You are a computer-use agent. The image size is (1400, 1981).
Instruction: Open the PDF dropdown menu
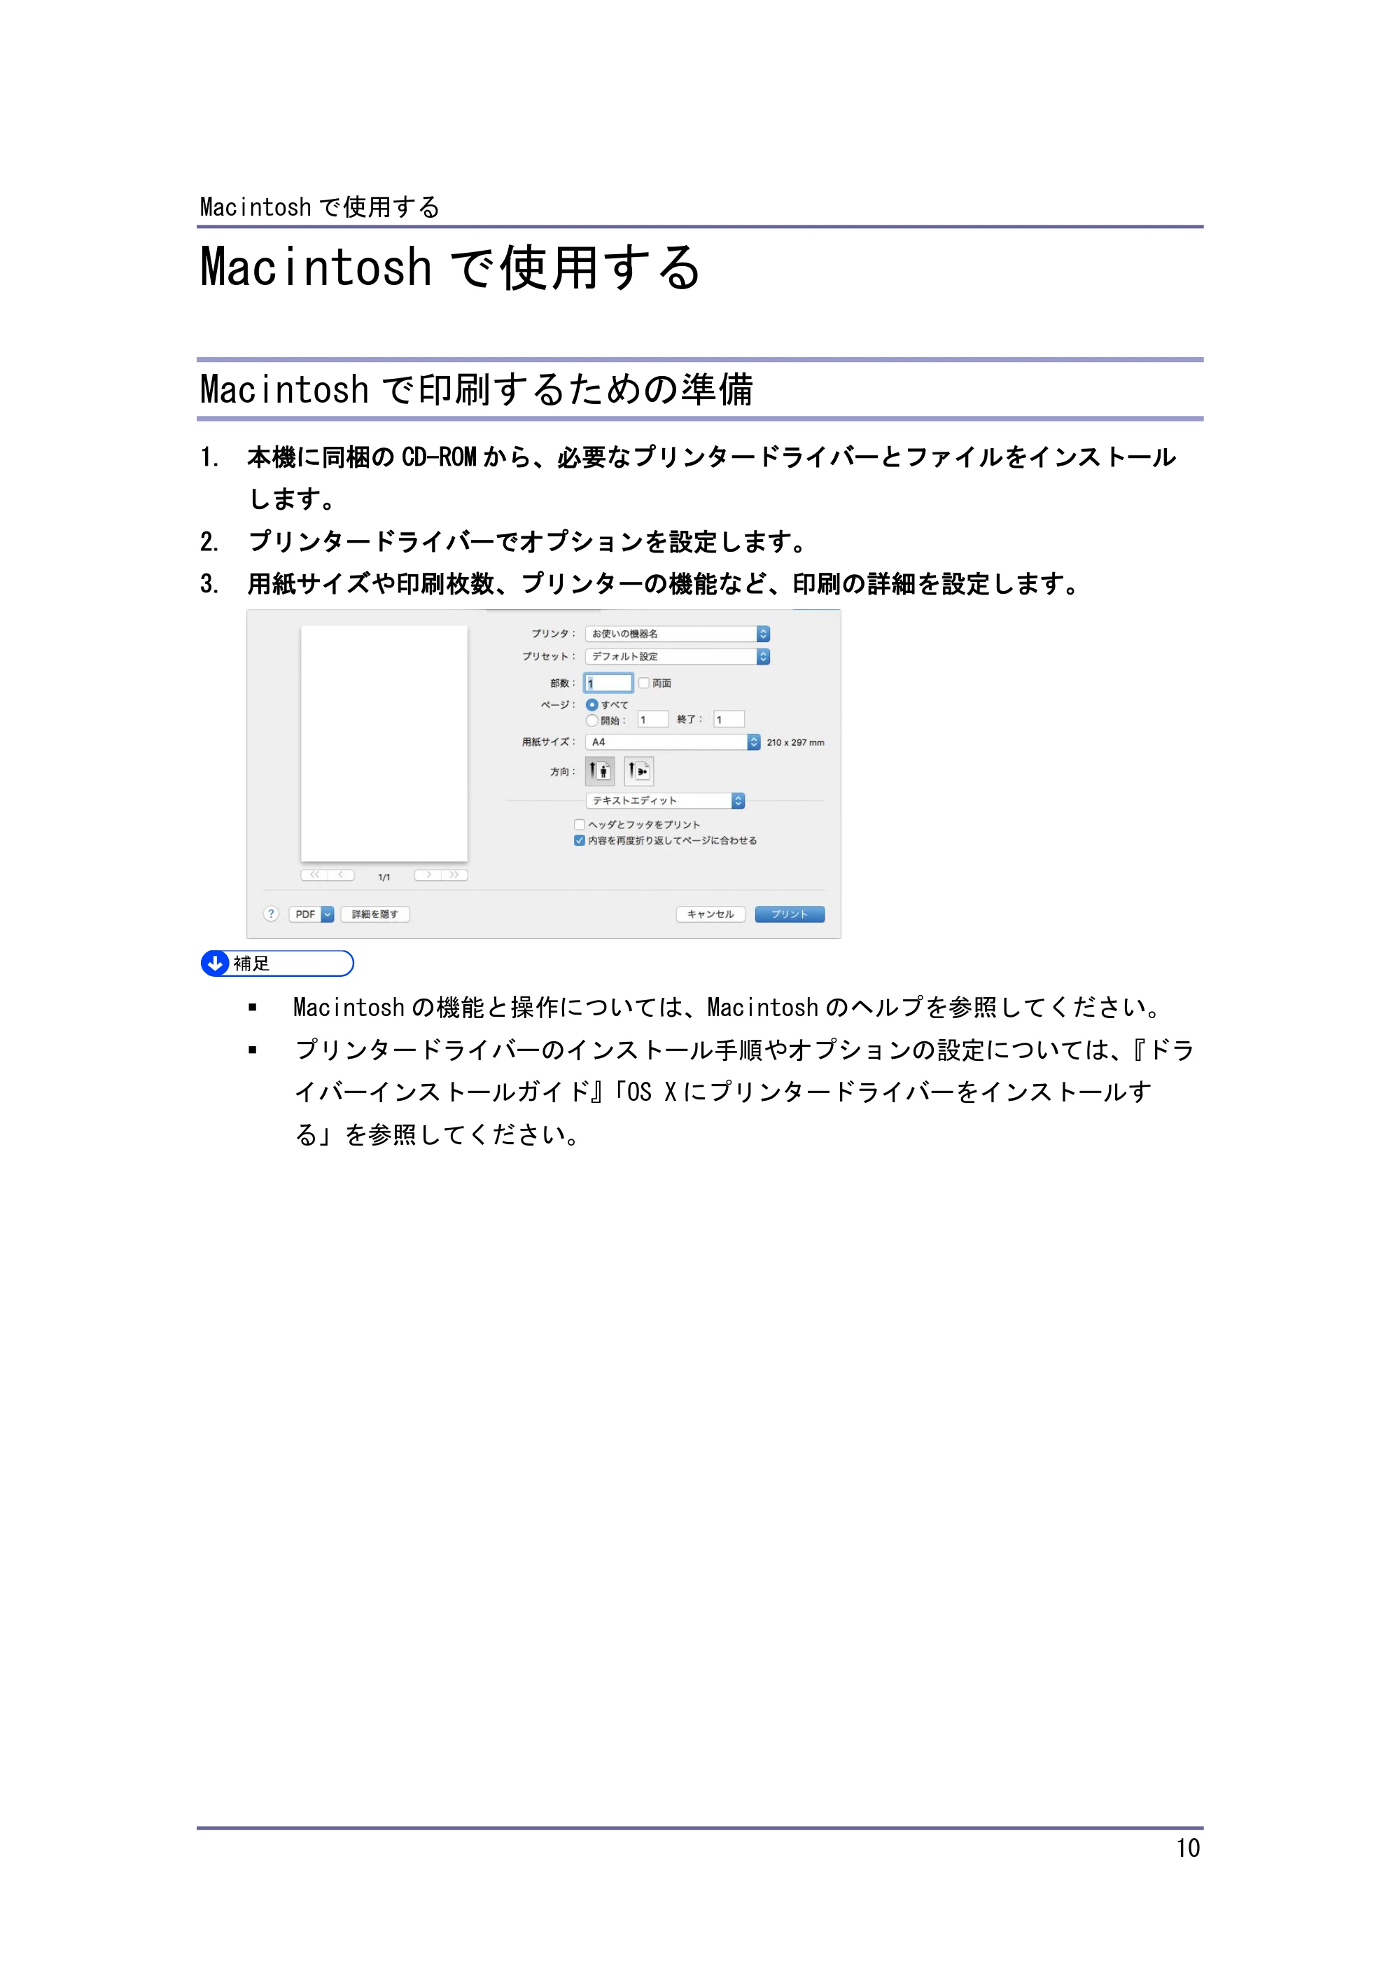pyautogui.click(x=311, y=915)
